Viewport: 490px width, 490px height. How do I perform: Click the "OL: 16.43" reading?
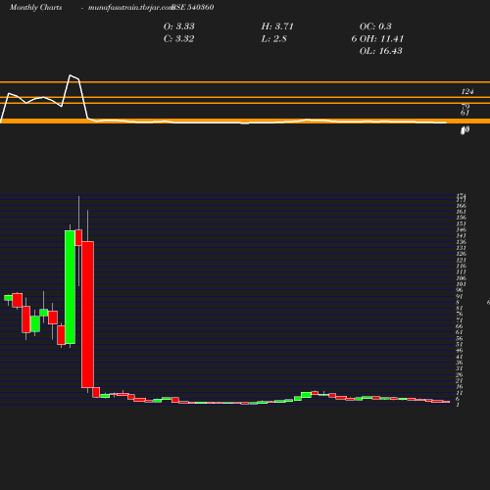(381, 51)
